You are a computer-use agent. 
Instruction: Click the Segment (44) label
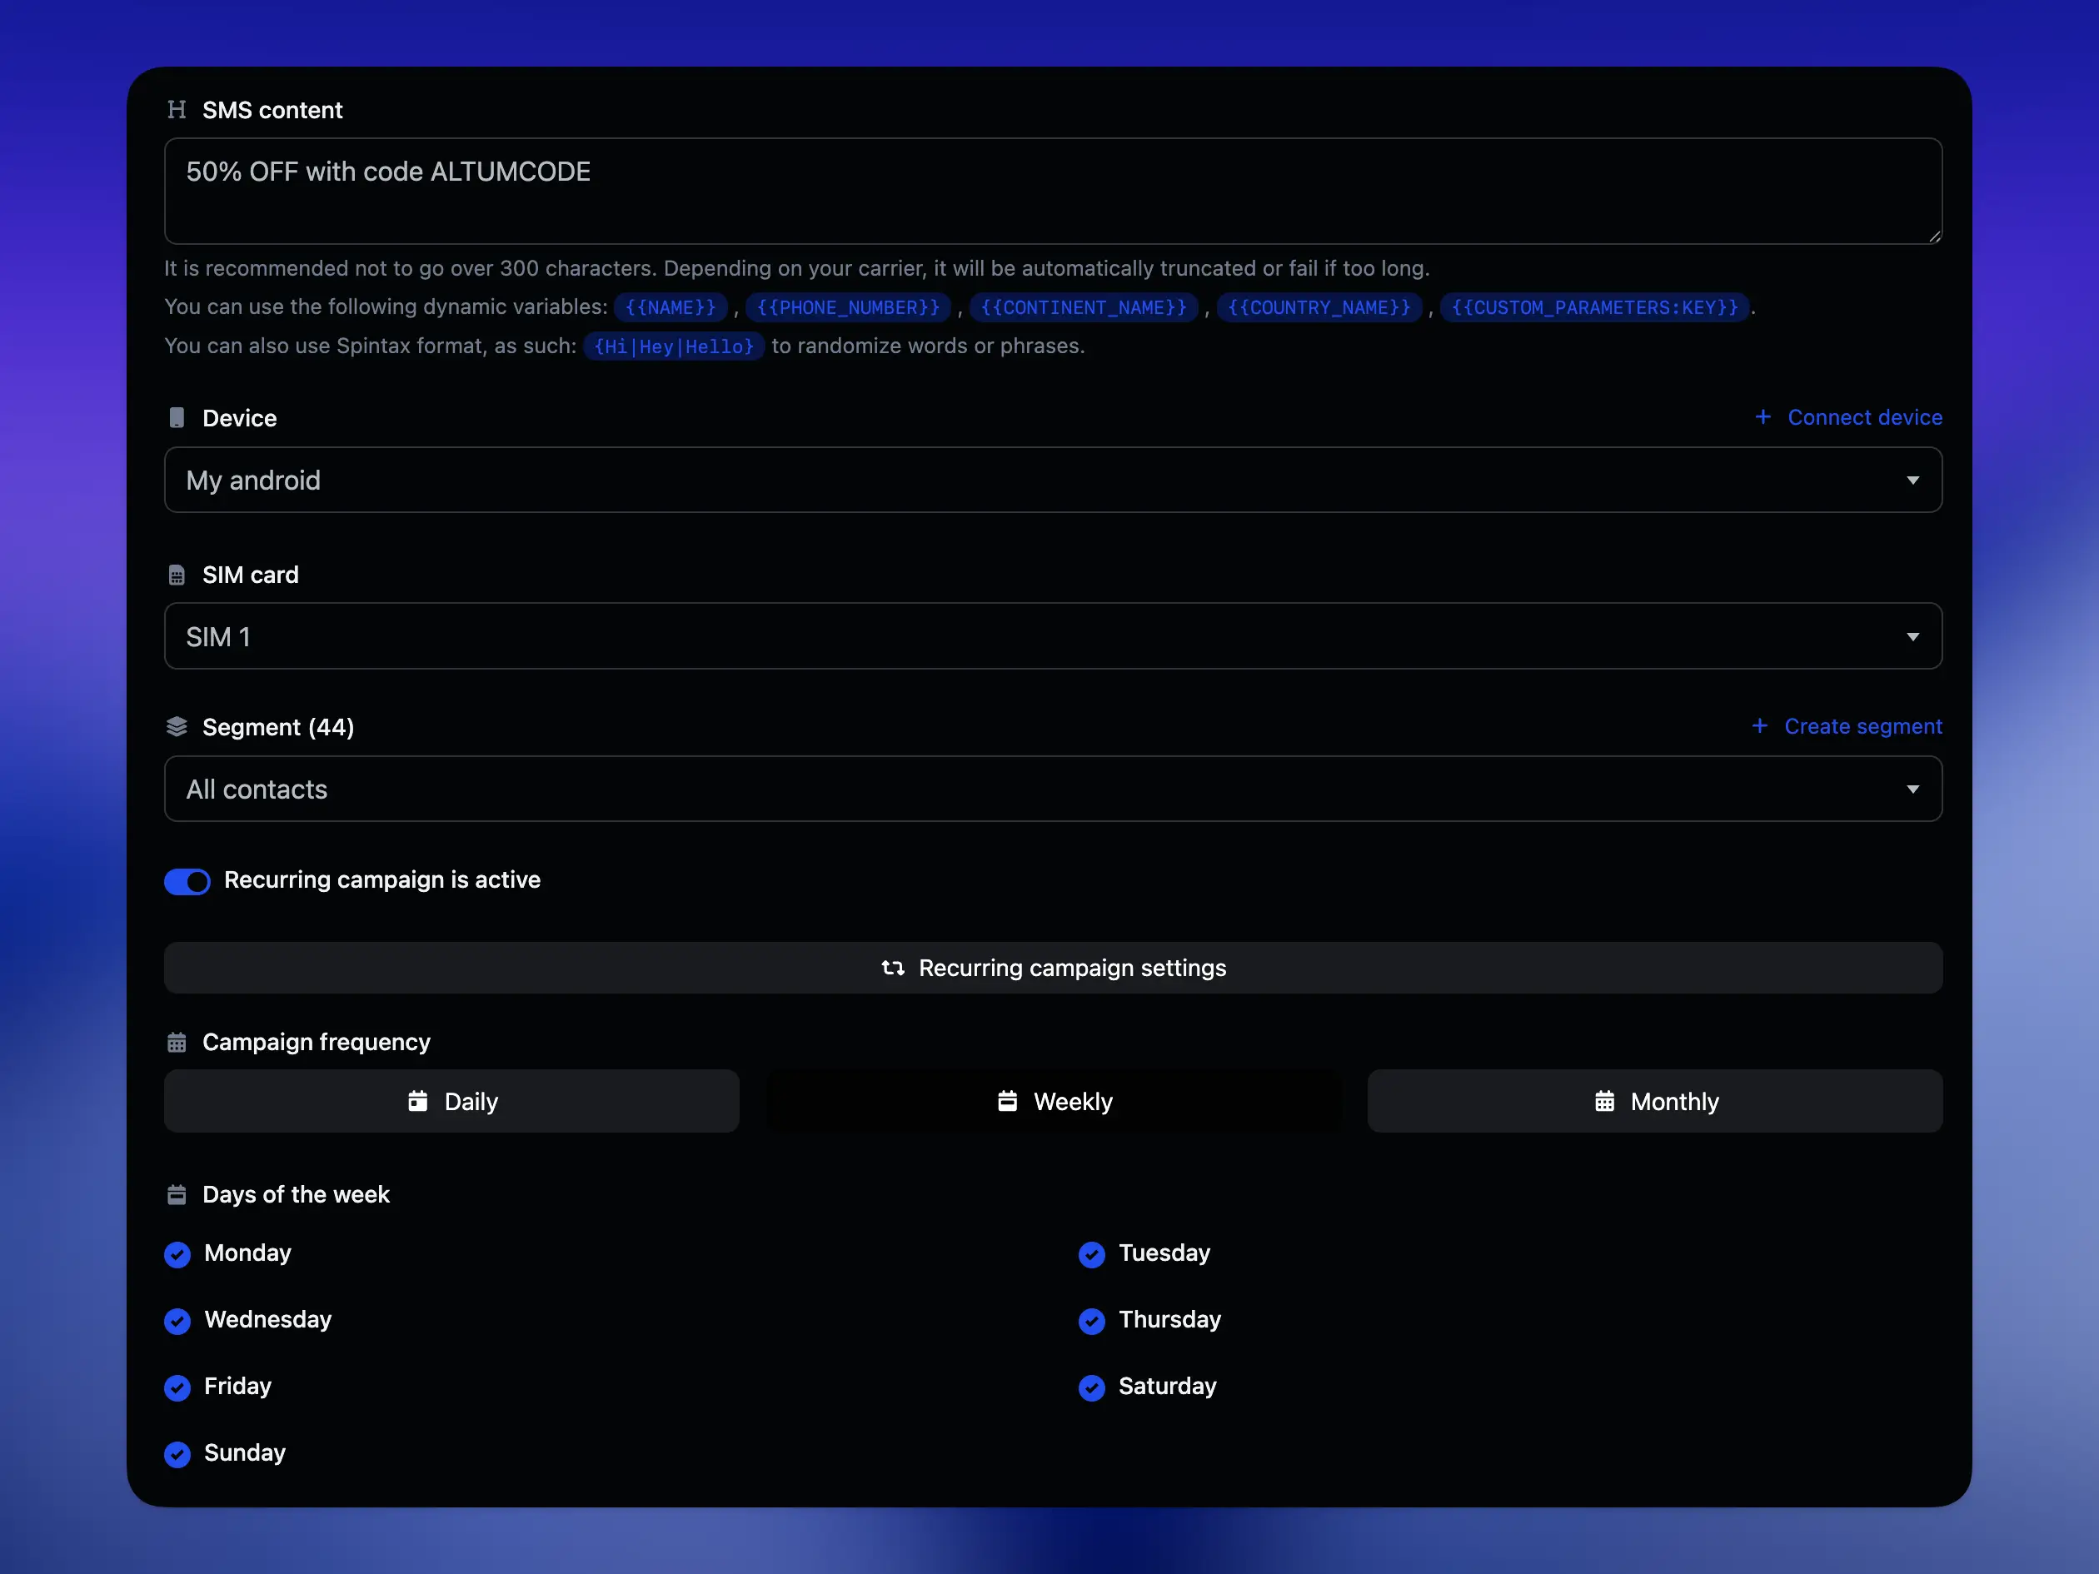tap(278, 728)
